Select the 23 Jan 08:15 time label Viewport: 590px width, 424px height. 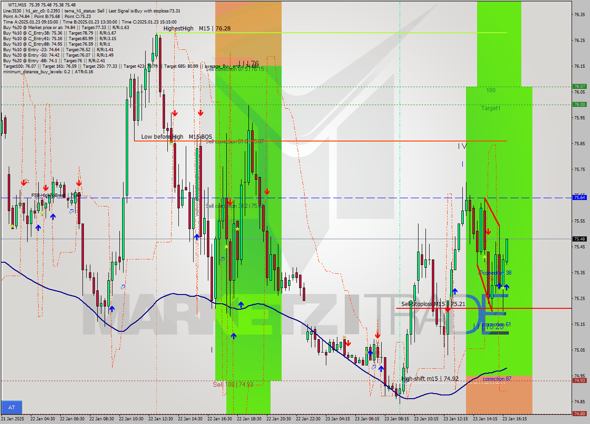(396, 419)
